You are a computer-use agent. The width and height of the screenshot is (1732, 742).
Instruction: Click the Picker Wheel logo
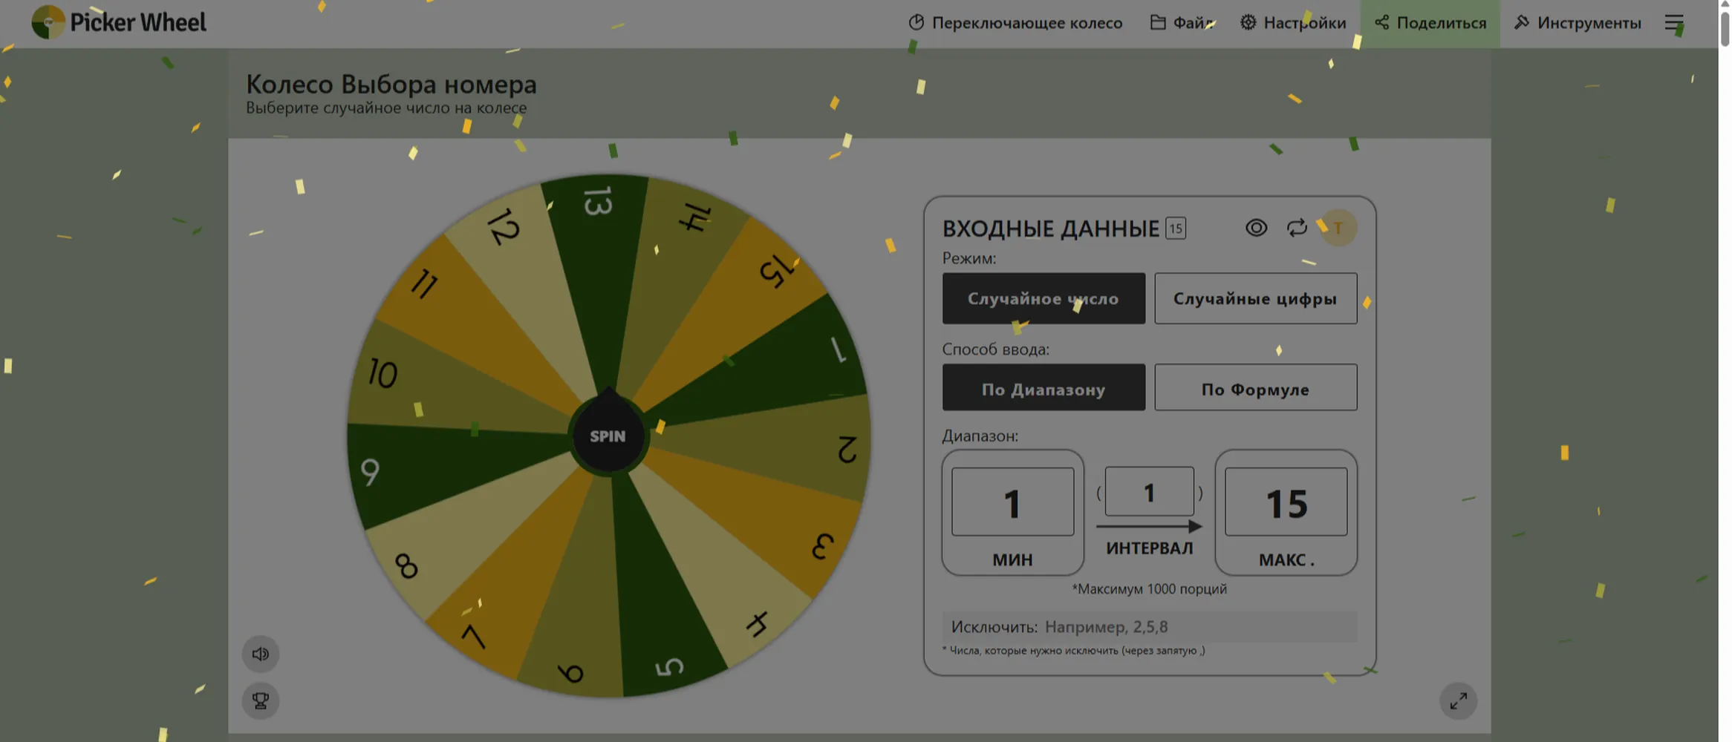point(119,22)
